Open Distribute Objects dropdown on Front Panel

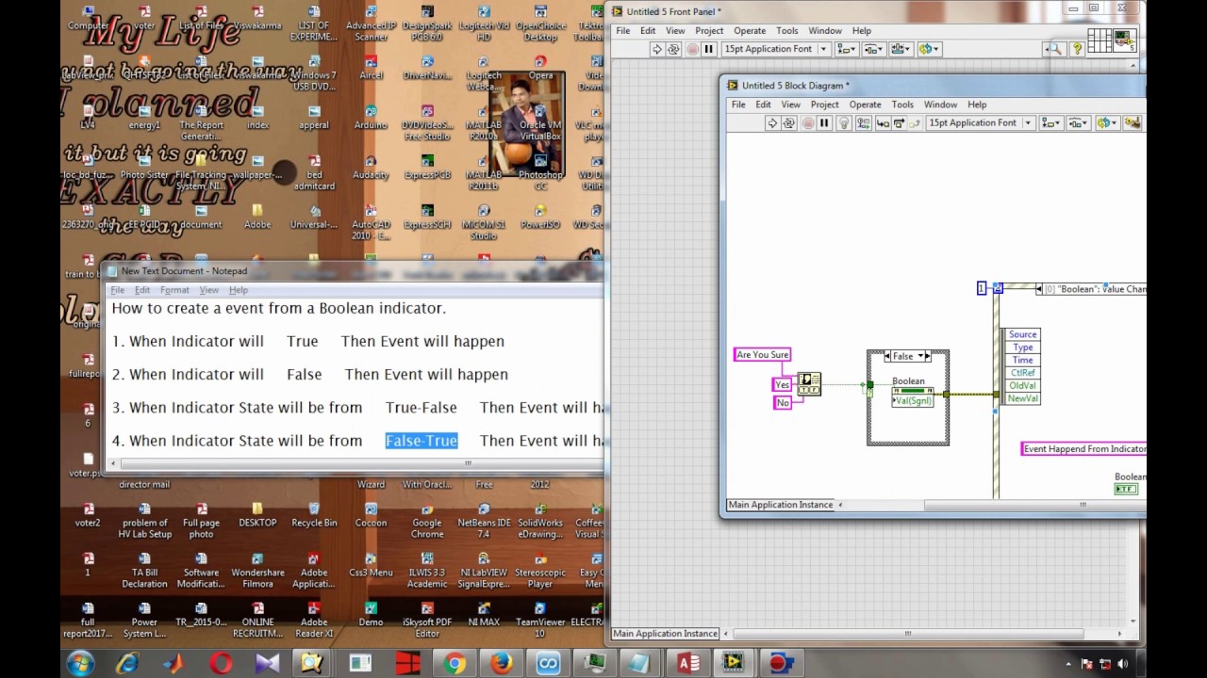873,49
